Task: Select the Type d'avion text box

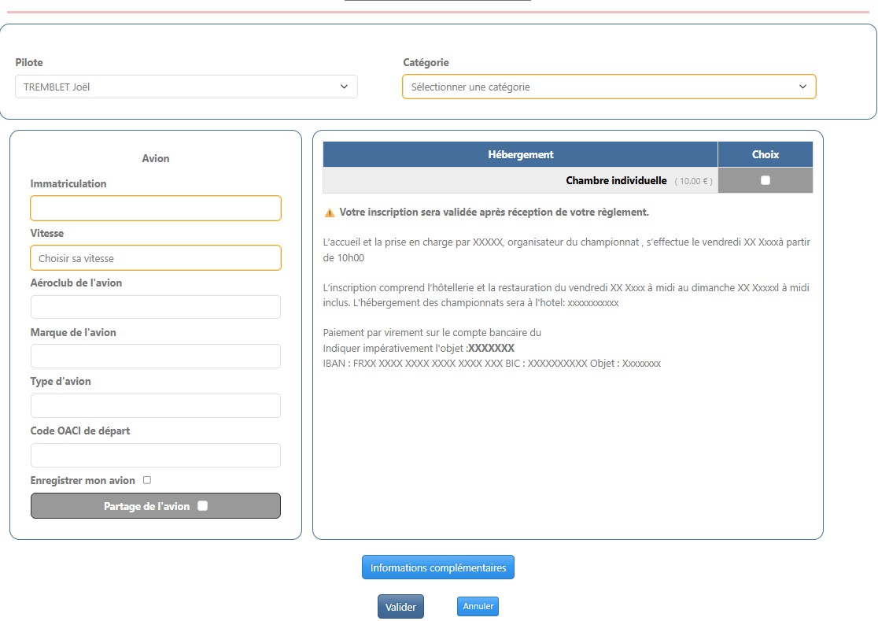Action: click(156, 405)
